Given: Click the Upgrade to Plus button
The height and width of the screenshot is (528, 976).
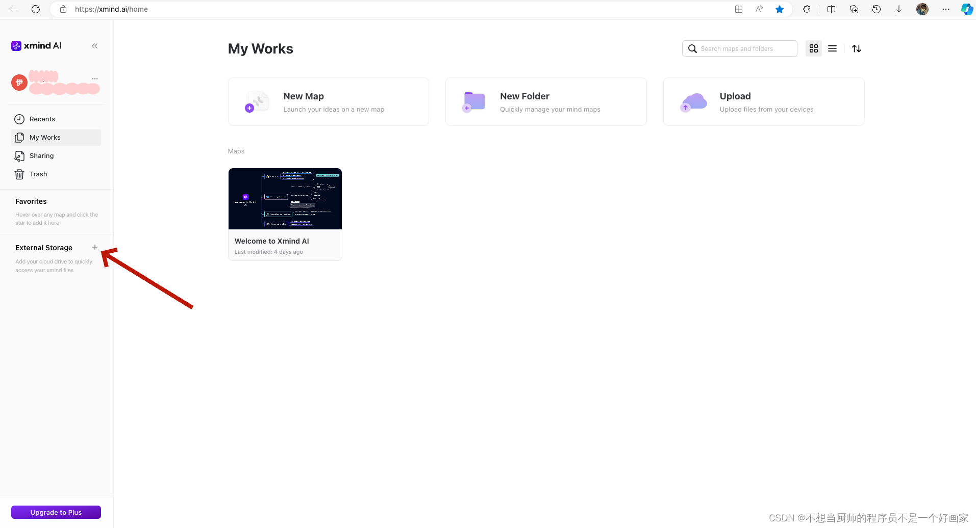Looking at the screenshot, I should point(56,512).
